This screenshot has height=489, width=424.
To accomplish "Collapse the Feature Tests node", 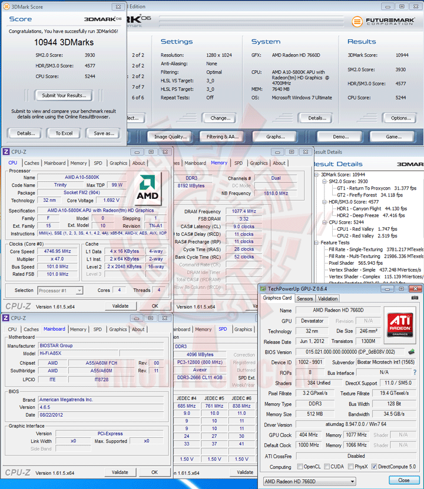I will (316, 242).
